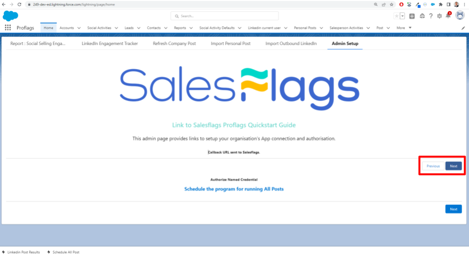Image resolution: width=469 pixels, height=264 pixels.
Task: Open the App Launcher grid icon
Action: [8, 27]
